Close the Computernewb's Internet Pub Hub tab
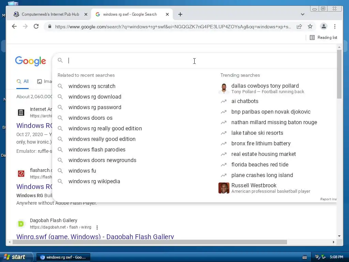Image resolution: width=349 pixels, height=262 pixels. [86, 14]
